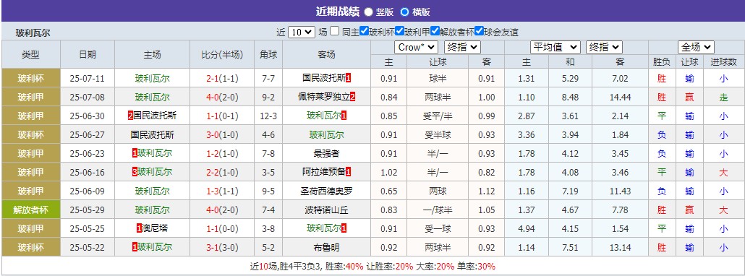Open score 3-0(1-0) match

[x=222, y=134]
